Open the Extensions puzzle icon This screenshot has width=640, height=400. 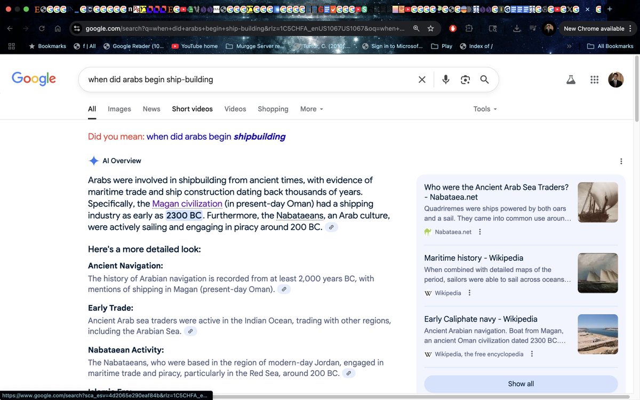[469, 29]
